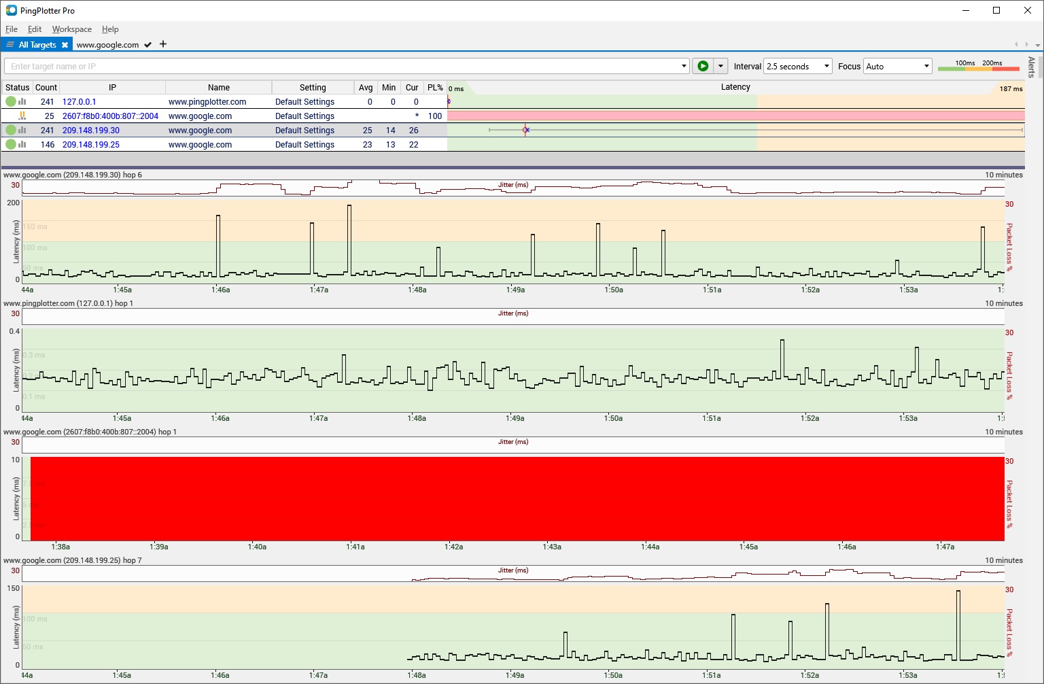Open the Interval 2.5 seconds dropdown
The height and width of the screenshot is (684, 1044).
798,66
